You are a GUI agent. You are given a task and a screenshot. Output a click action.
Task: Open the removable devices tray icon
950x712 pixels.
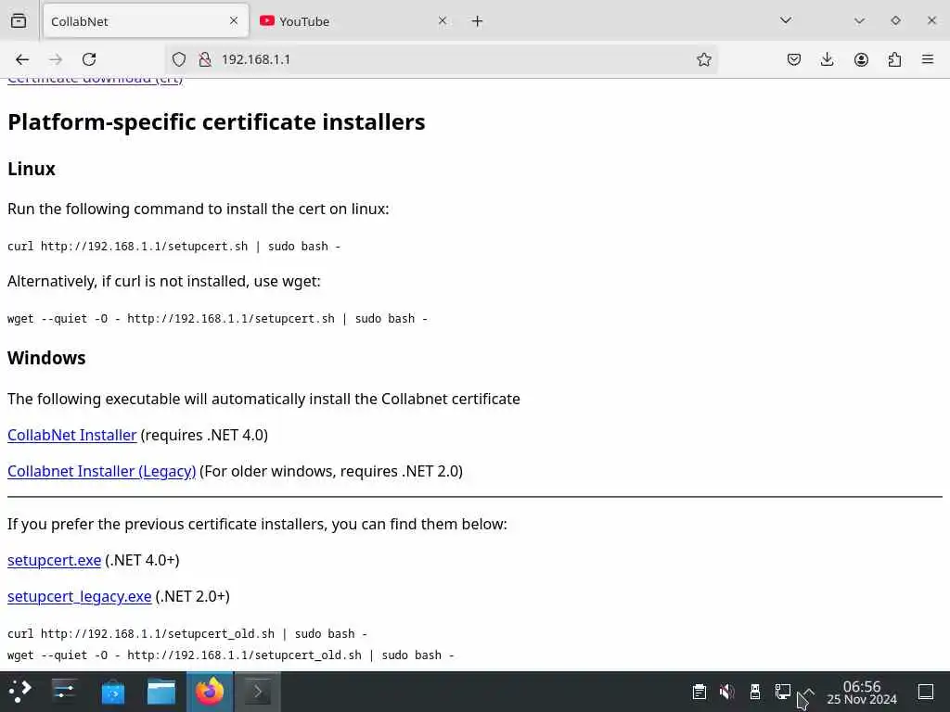[x=755, y=692]
